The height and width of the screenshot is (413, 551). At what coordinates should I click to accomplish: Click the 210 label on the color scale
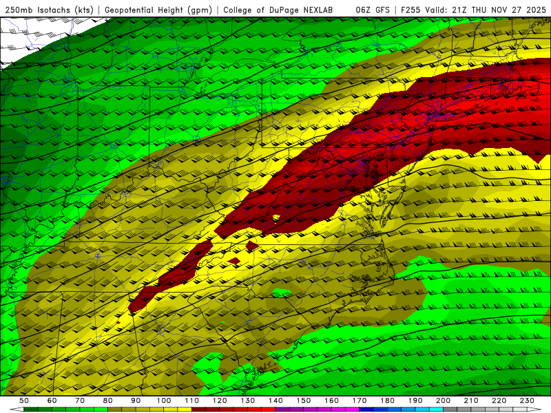point(471,401)
